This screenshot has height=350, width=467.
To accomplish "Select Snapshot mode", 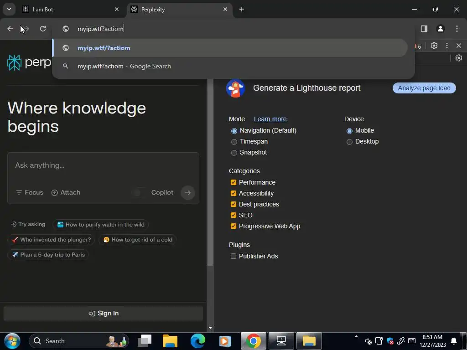I will (234, 153).
